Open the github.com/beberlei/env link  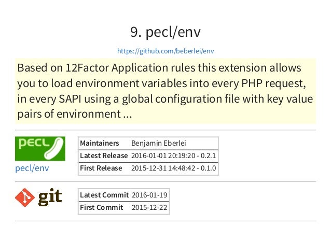coord(165,51)
